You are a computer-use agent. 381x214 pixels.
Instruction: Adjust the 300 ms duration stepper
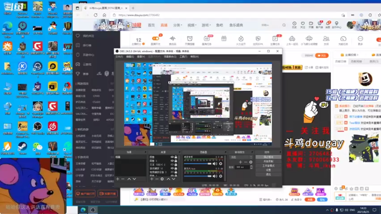[x=251, y=167]
